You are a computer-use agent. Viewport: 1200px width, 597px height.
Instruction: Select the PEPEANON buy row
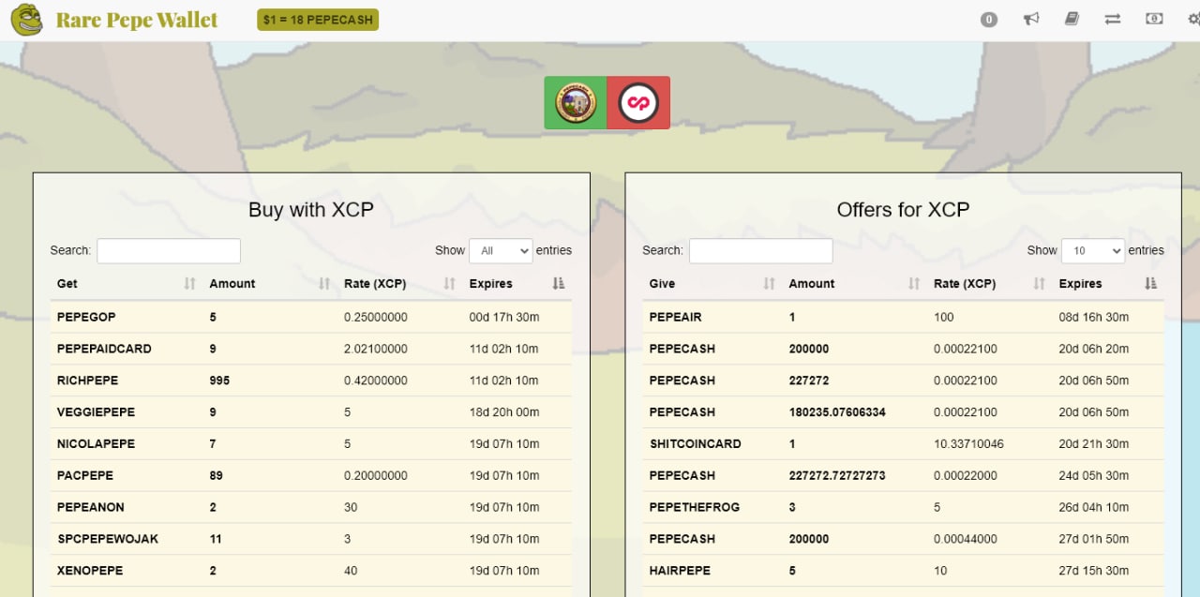tap(311, 507)
